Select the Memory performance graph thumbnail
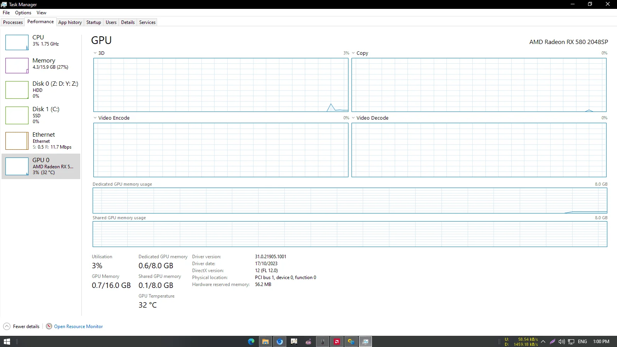The image size is (617, 347). [17, 66]
